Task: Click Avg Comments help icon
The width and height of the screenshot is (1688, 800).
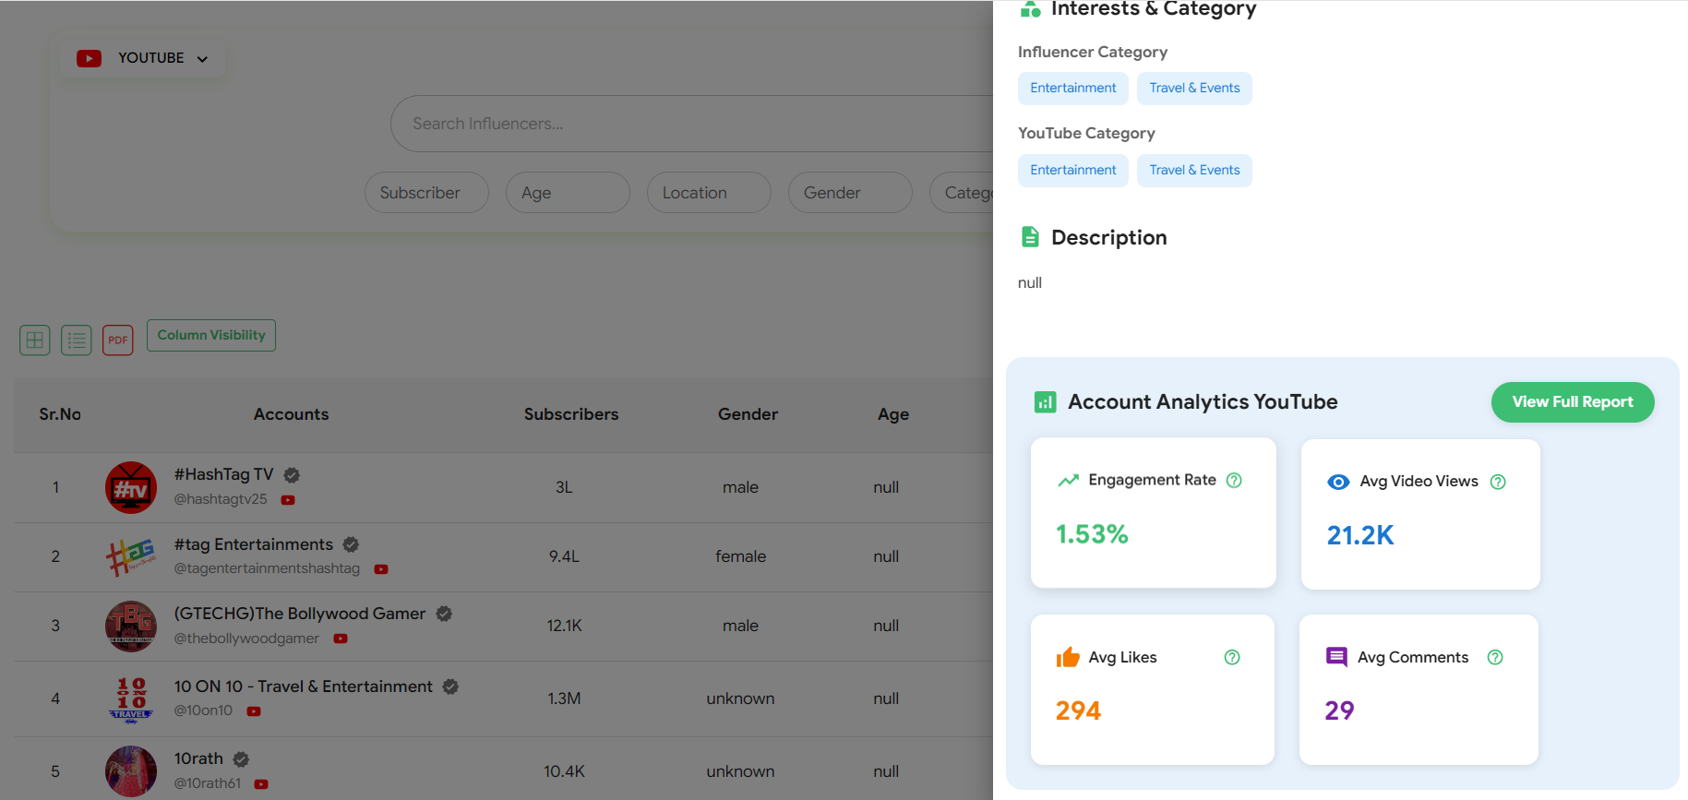Action: (x=1495, y=657)
